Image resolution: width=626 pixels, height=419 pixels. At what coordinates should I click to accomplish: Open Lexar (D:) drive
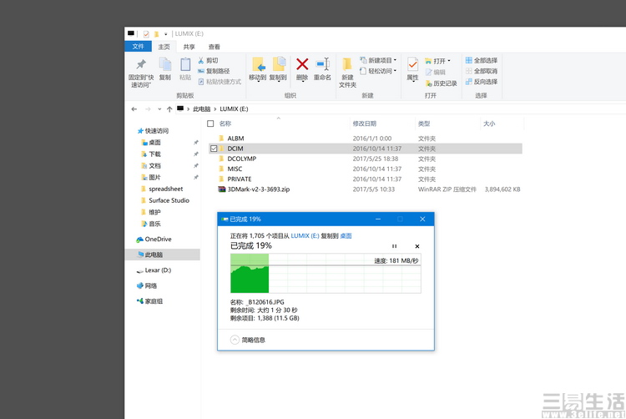tap(154, 270)
